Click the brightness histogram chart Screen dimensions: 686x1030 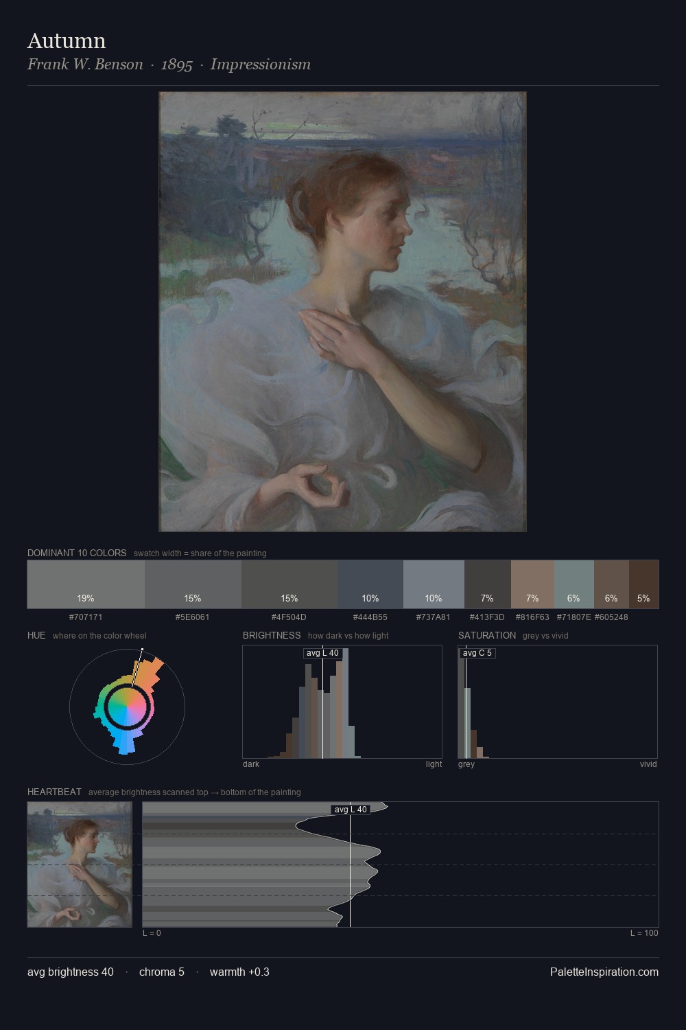click(342, 702)
